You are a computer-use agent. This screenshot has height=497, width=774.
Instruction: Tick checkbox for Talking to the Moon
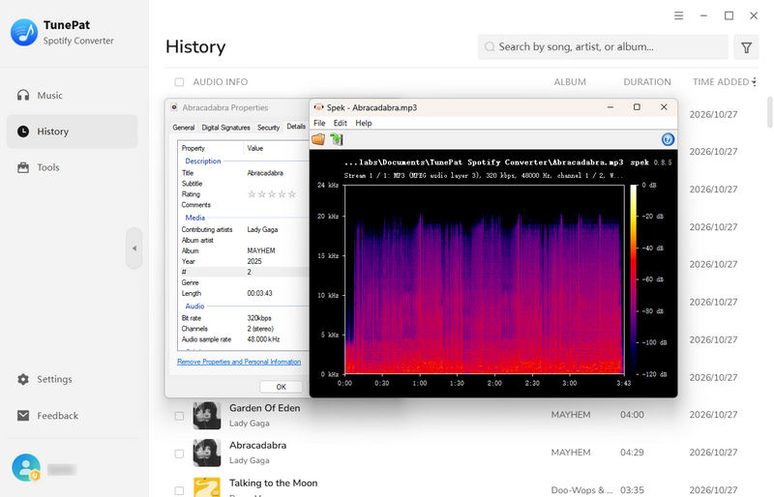[179, 490]
